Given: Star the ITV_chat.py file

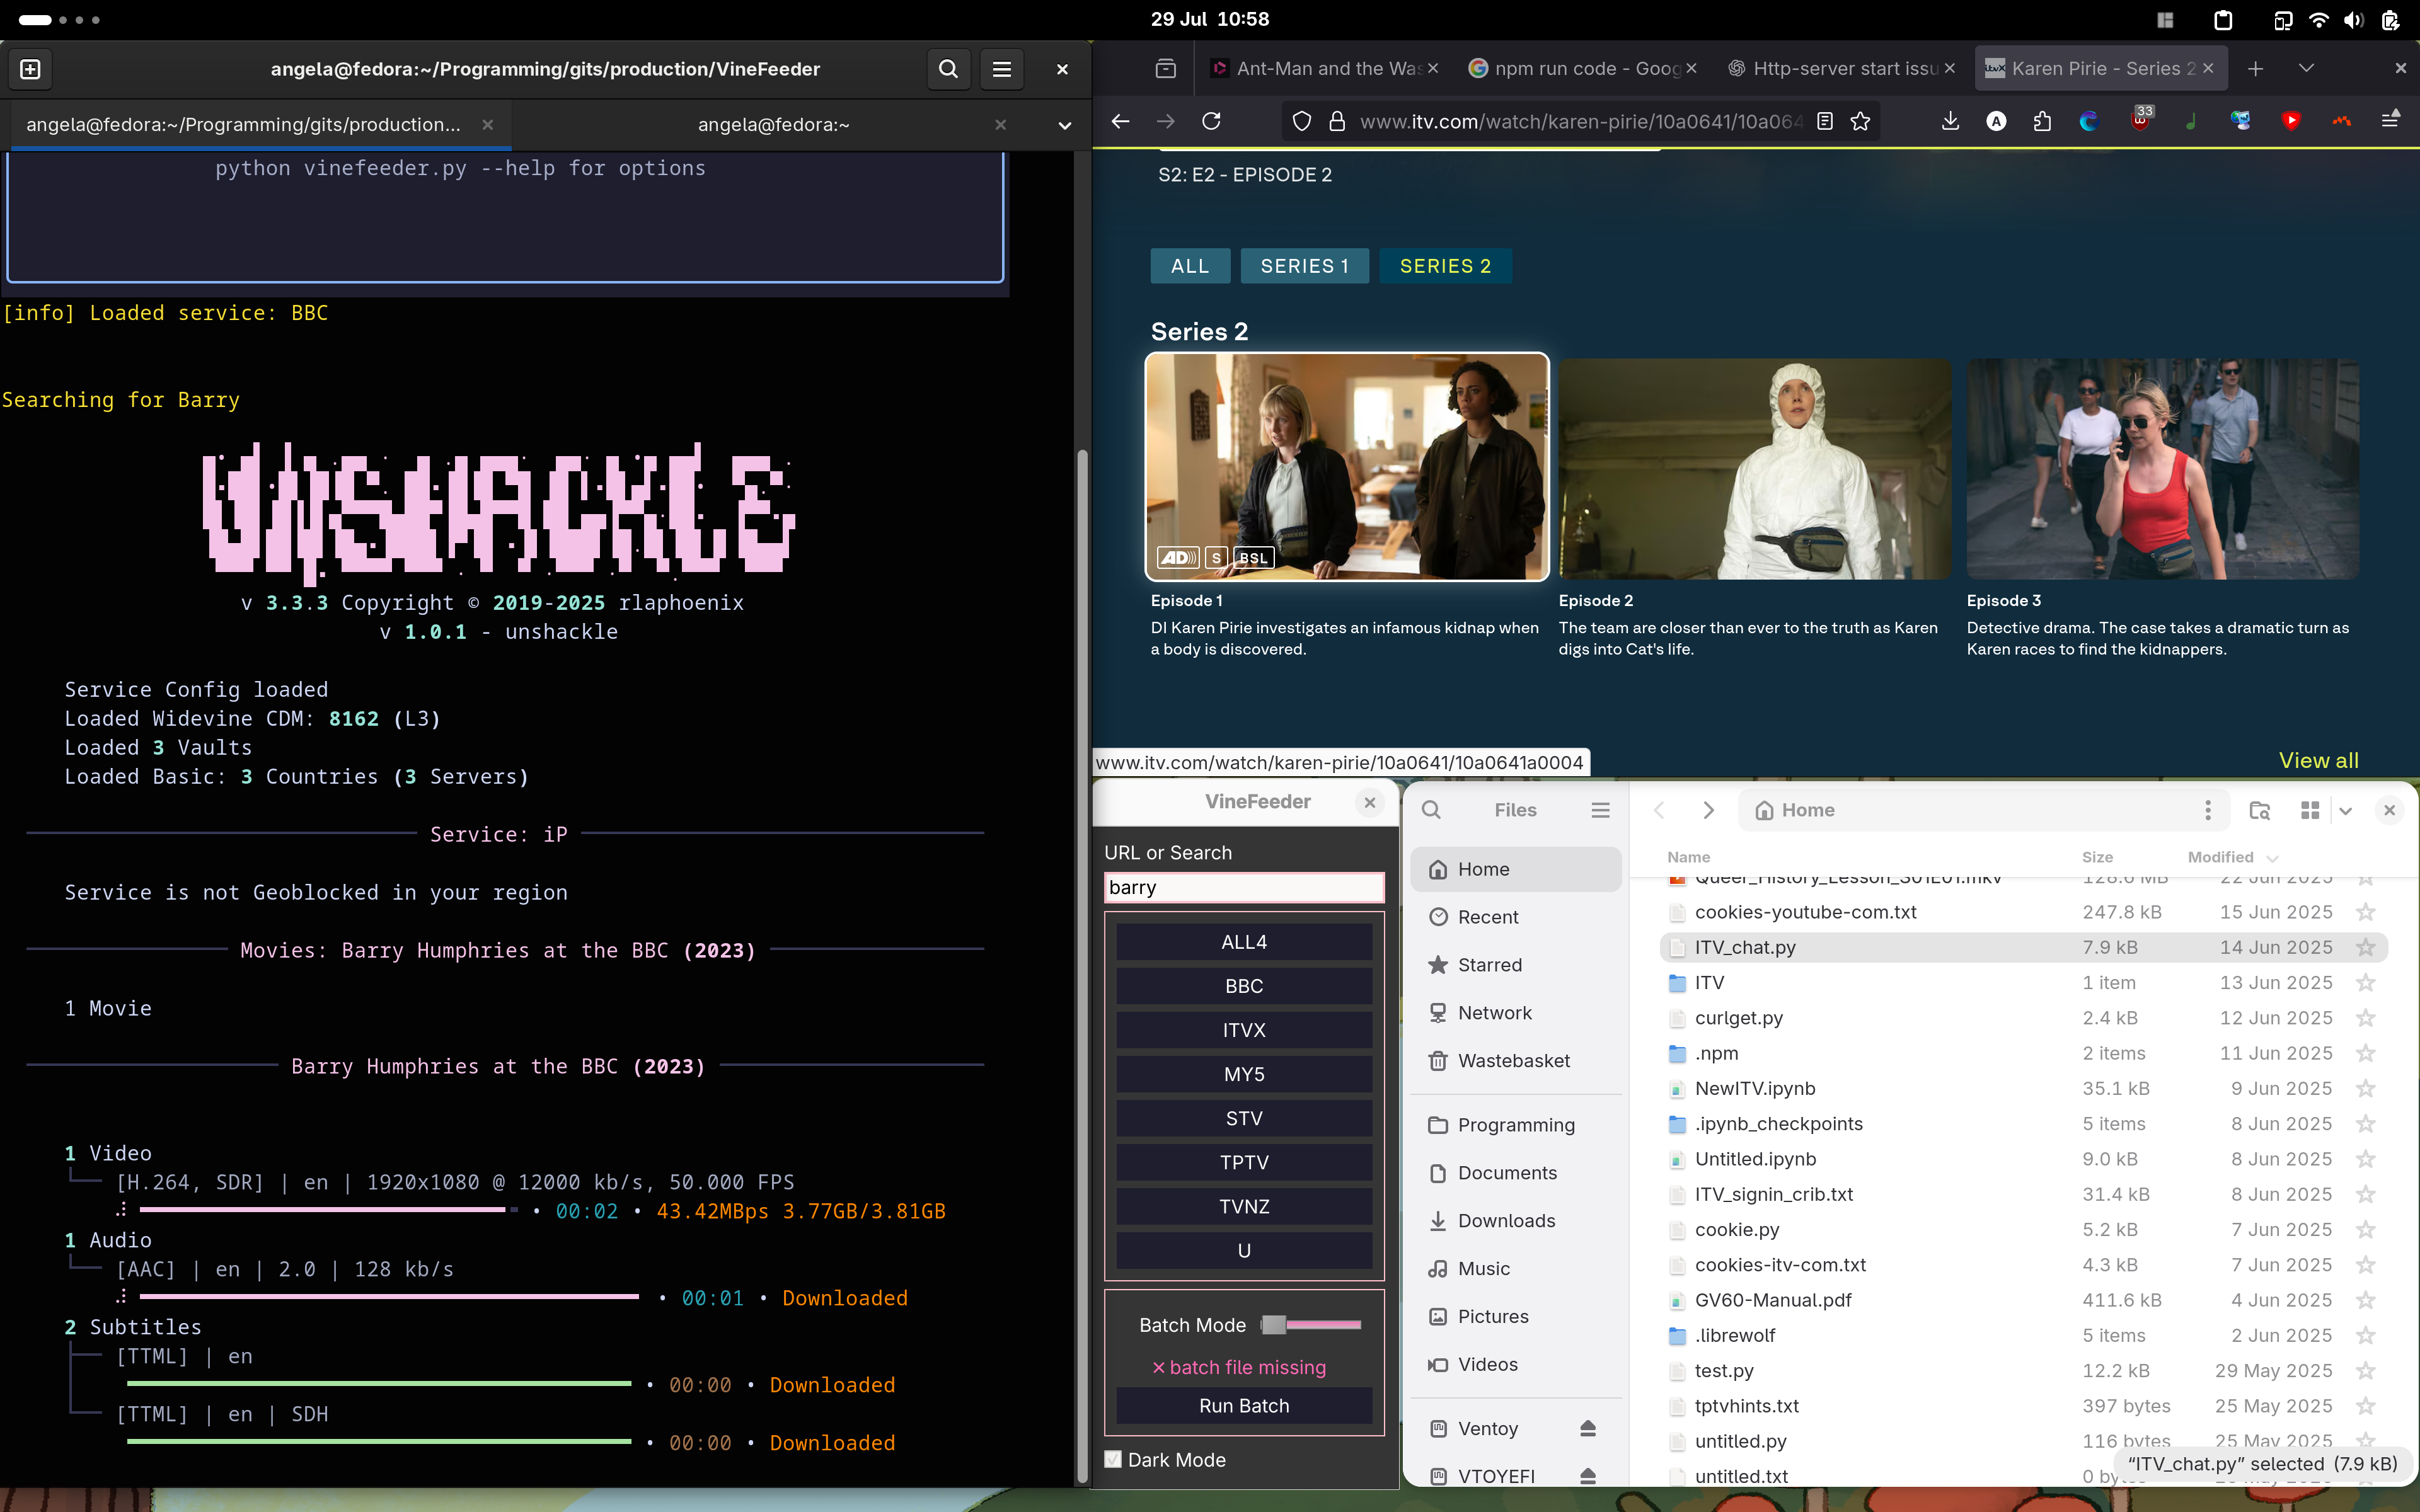Looking at the screenshot, I should point(2365,947).
